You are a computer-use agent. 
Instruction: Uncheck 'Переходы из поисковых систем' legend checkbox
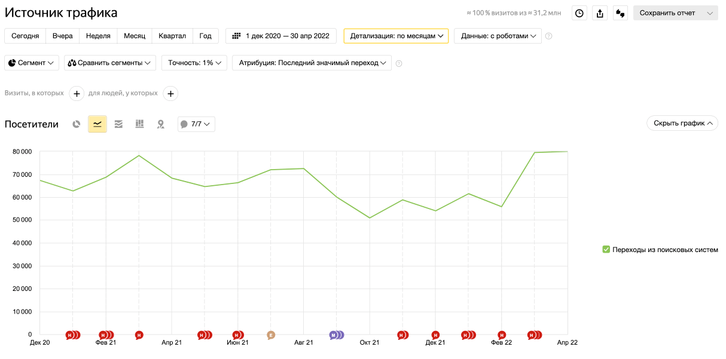pyautogui.click(x=606, y=250)
